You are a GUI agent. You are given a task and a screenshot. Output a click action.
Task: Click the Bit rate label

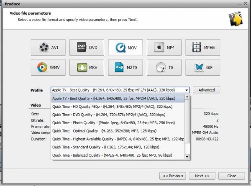tap(38, 120)
